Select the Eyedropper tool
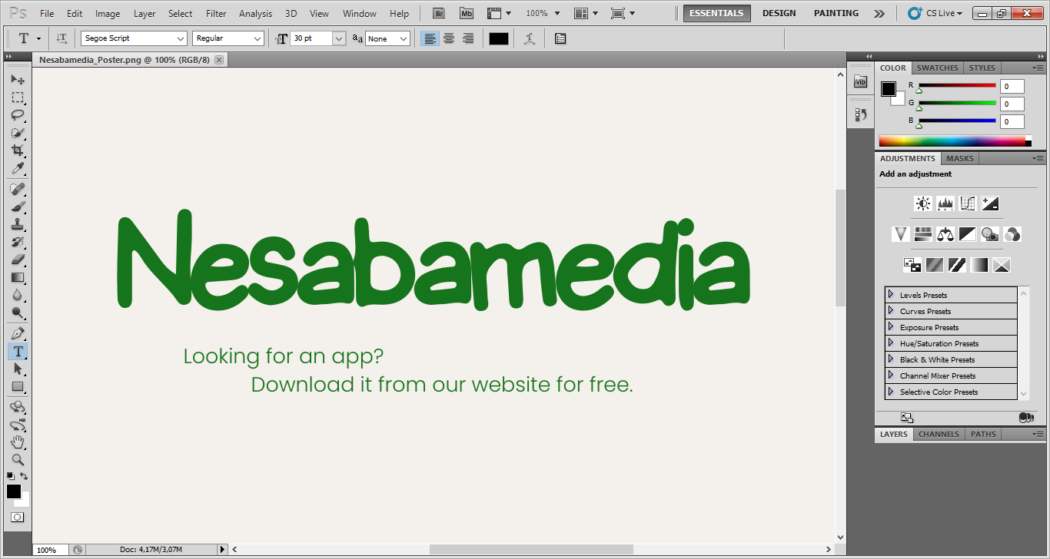The image size is (1050, 559). (17, 169)
